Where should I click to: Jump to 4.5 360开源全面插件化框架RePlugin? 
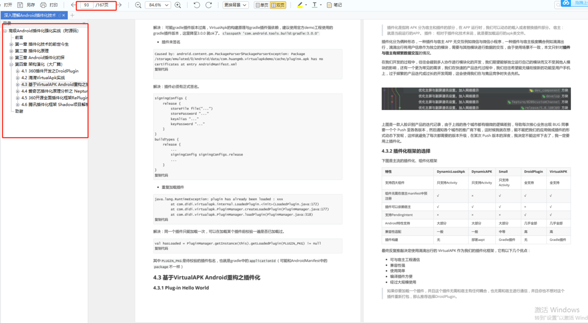(x=54, y=98)
